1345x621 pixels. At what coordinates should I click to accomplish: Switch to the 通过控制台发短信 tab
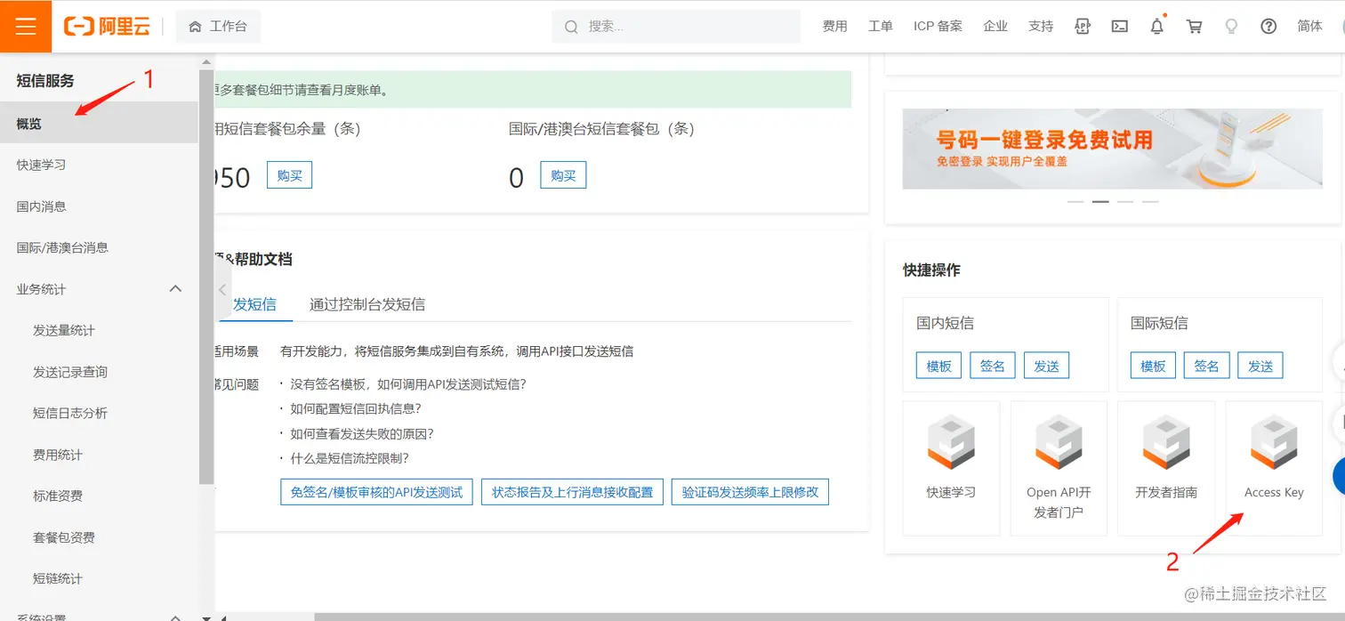367,304
